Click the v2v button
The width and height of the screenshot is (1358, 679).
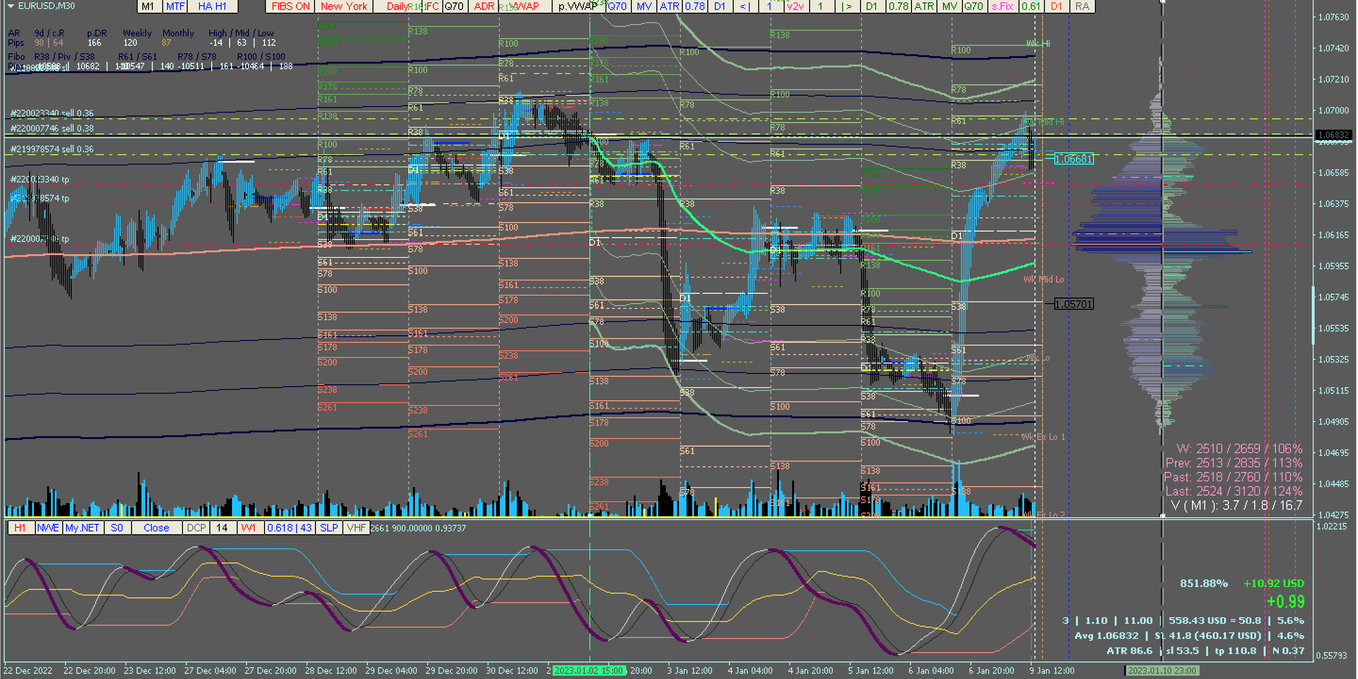pos(795,6)
